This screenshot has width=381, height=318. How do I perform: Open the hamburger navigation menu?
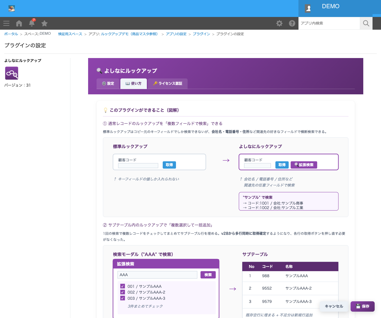tap(6, 23)
